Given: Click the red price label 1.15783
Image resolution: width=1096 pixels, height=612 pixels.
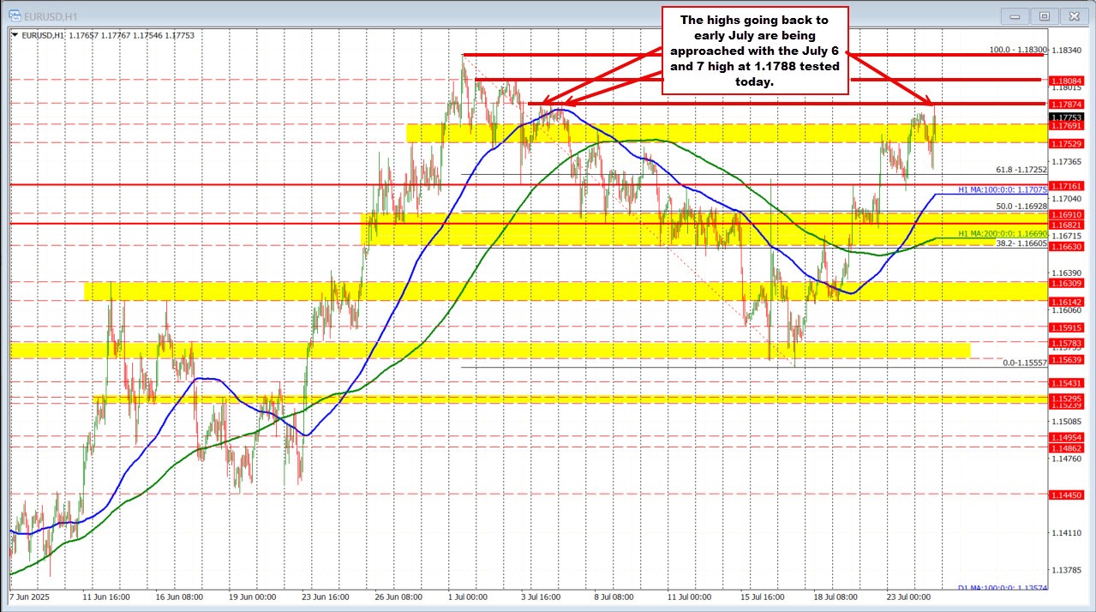Looking at the screenshot, I should [x=1067, y=343].
